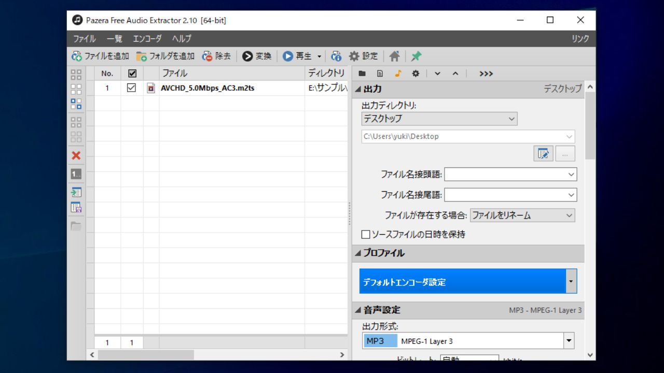Collapse the プロファイル section
The width and height of the screenshot is (664, 373).
(358, 253)
